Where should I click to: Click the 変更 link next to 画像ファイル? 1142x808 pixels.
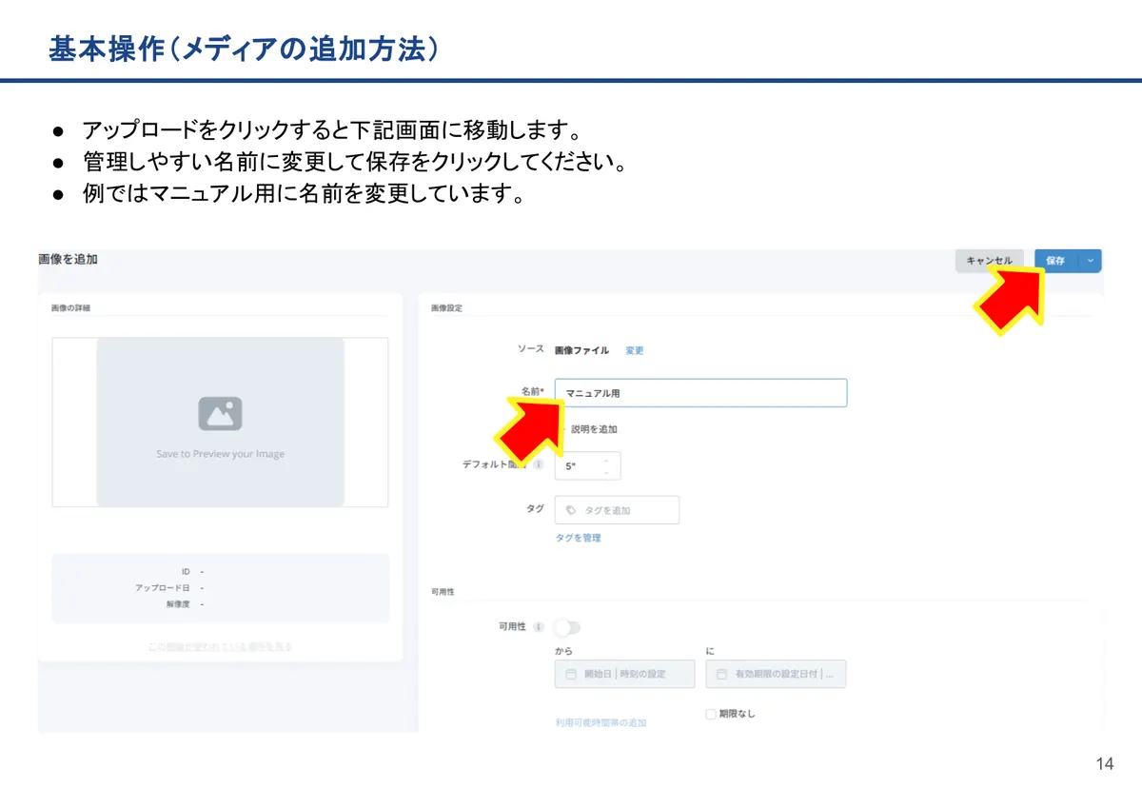635,350
